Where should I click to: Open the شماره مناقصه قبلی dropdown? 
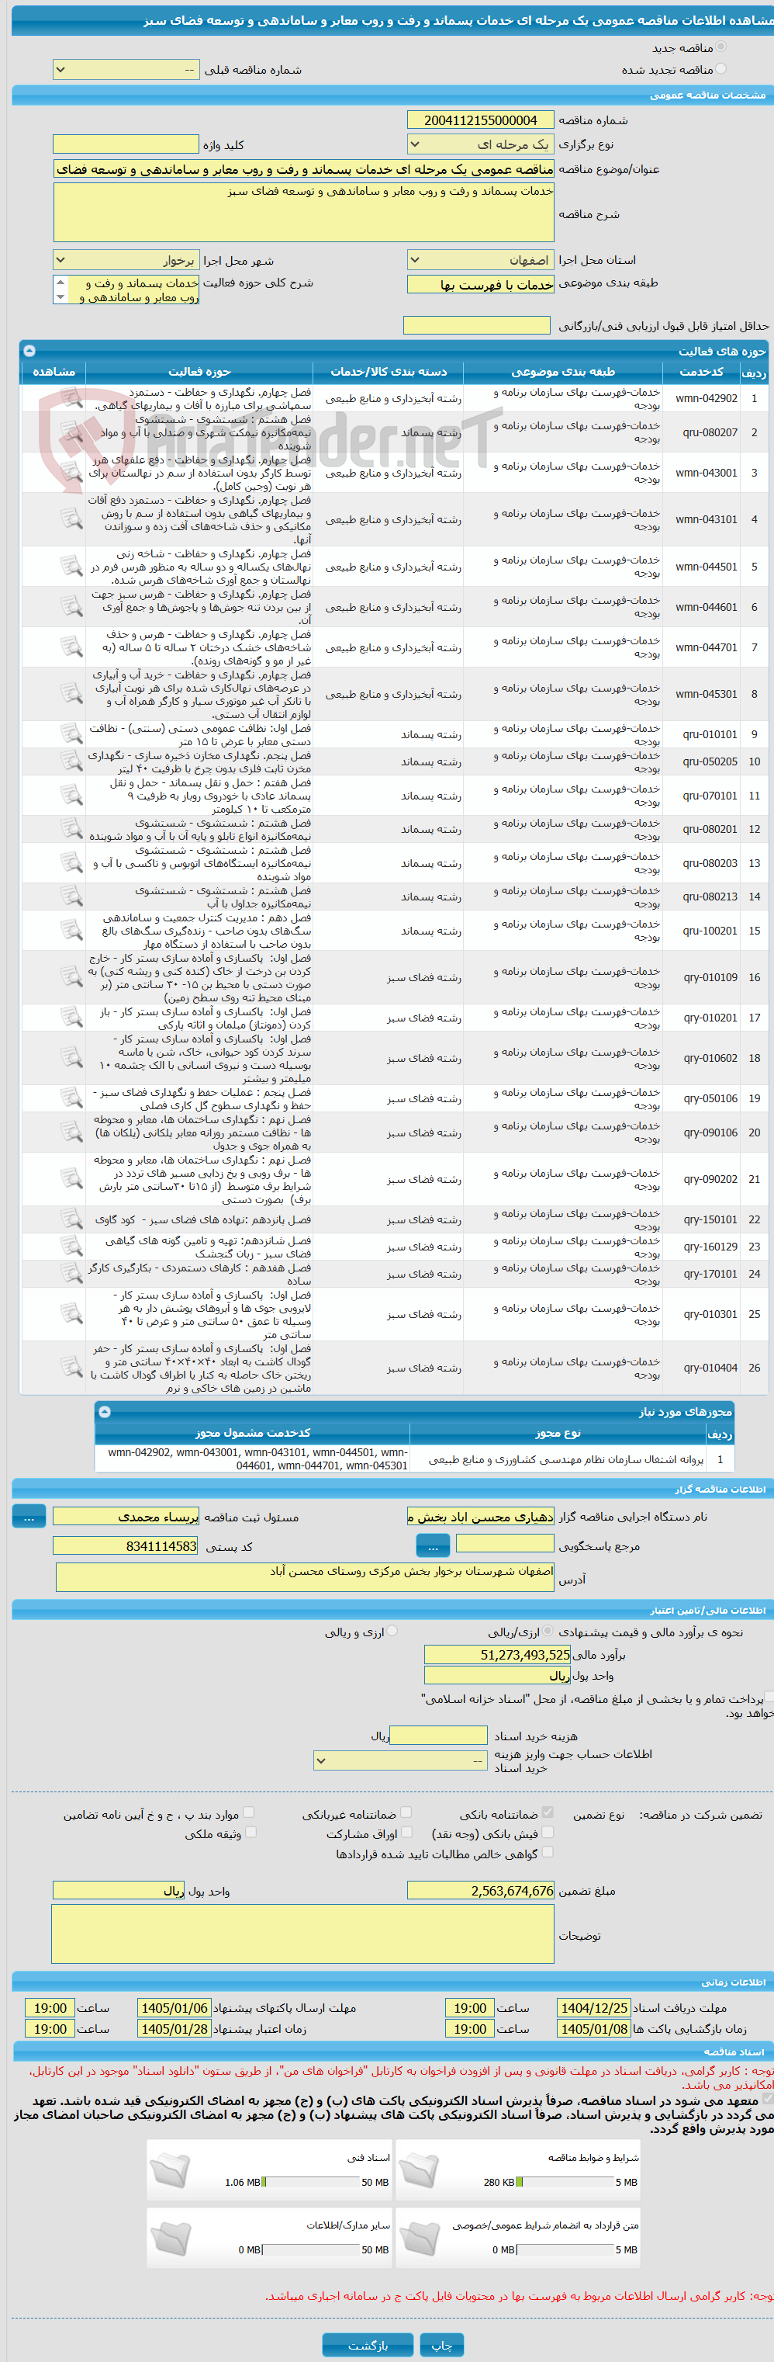click(x=126, y=70)
